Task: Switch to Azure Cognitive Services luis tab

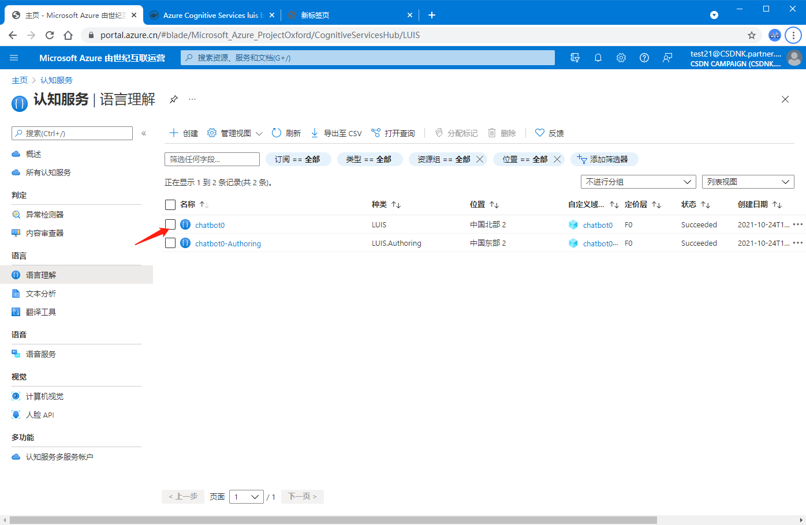Action: coord(211,15)
